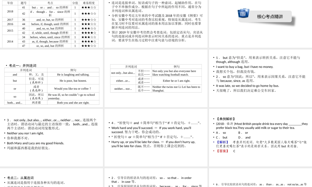This screenshot has height=187, width=312.
Task: Click the line 我想买个包，但我没有钱。
Action: point(236,72)
